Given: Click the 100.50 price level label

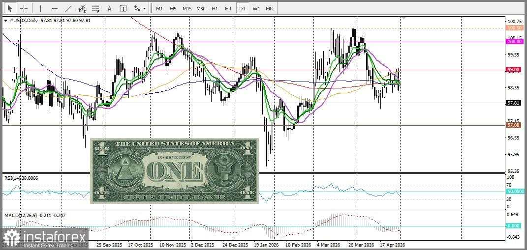Looking at the screenshot, I should click(515, 28).
